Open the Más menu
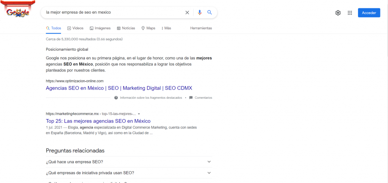This screenshot has width=388, height=183. [166, 28]
